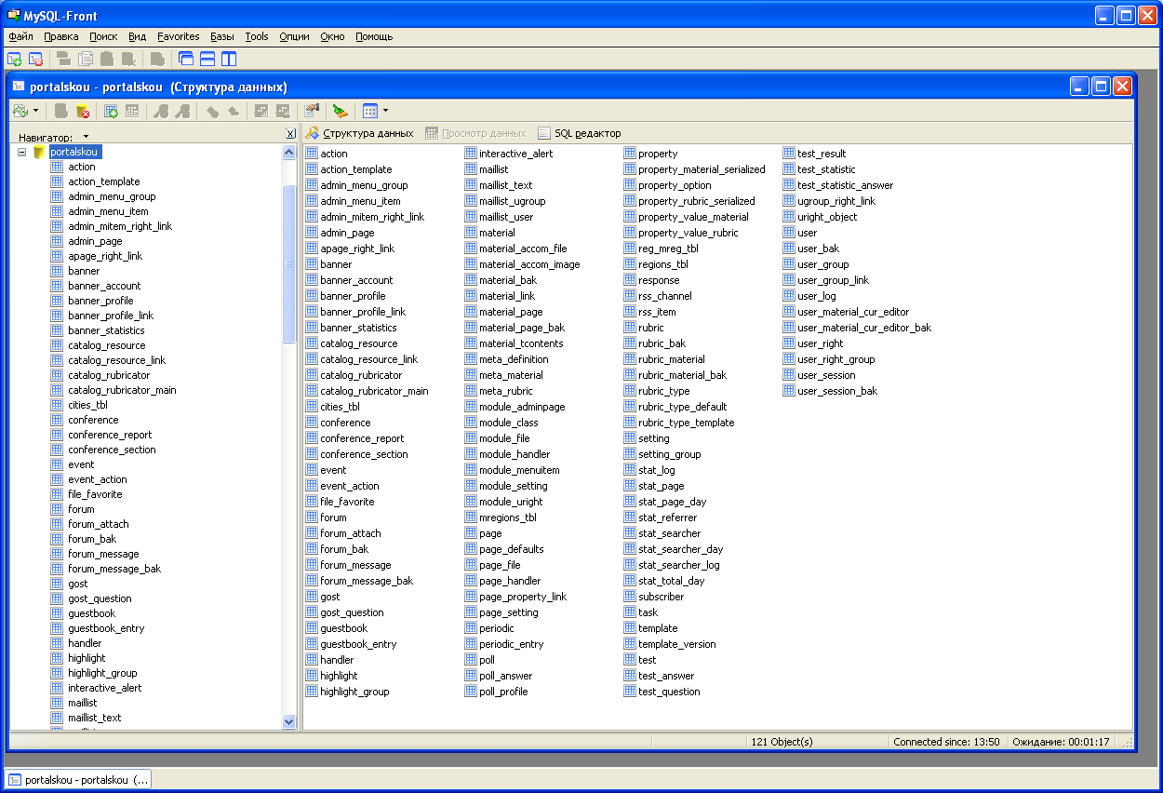The image size is (1163, 793).
Task: Click Navigator scrollbar down arrow
Action: (288, 721)
